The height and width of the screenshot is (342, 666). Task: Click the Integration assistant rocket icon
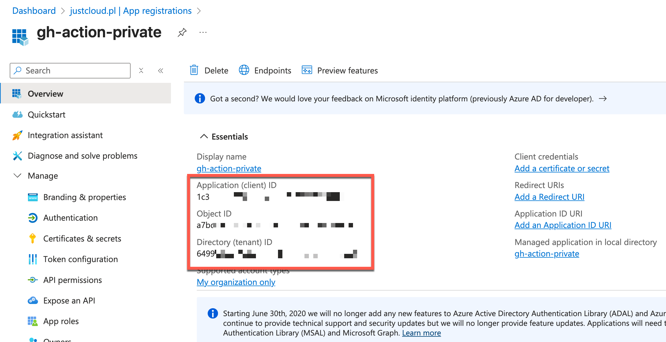coord(17,135)
